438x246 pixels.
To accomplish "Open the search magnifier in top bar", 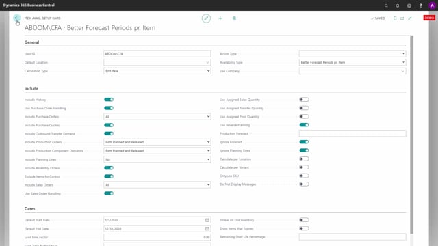I will (386, 5).
